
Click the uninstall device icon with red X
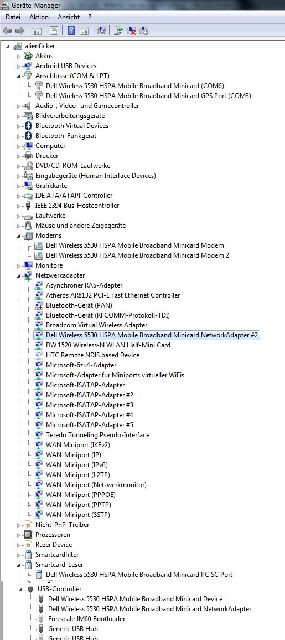tap(131, 30)
